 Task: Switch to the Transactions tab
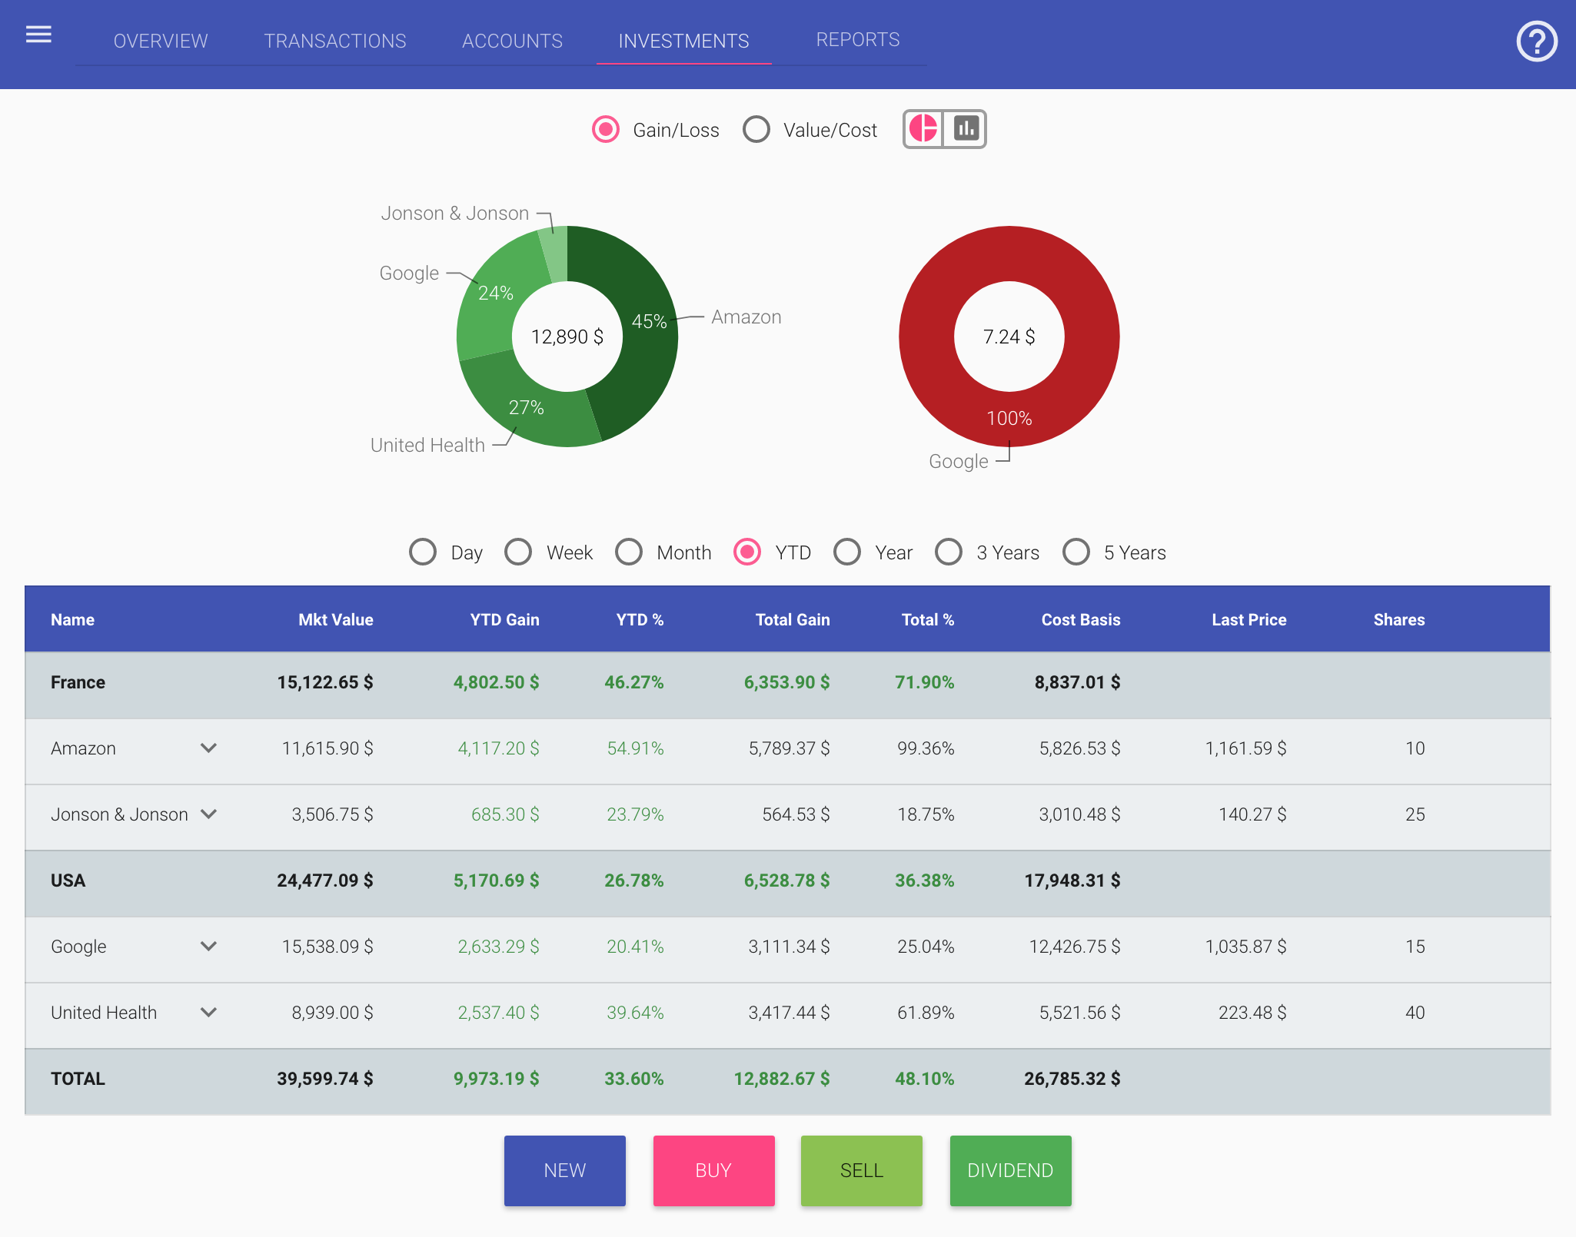[x=335, y=41]
